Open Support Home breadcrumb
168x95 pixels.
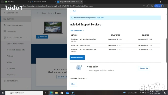(47, 13)
